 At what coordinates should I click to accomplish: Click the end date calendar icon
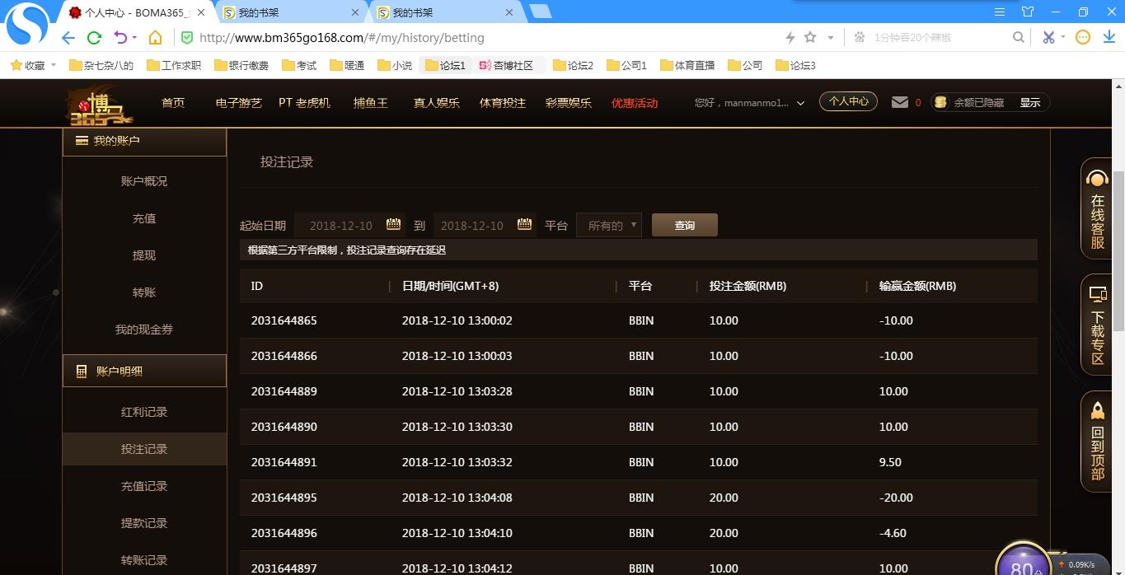[524, 224]
